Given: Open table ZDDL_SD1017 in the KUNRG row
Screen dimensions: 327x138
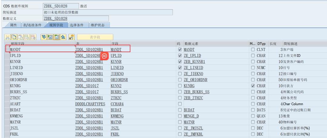Looking at the screenshot, I should [x=87, y=86].
